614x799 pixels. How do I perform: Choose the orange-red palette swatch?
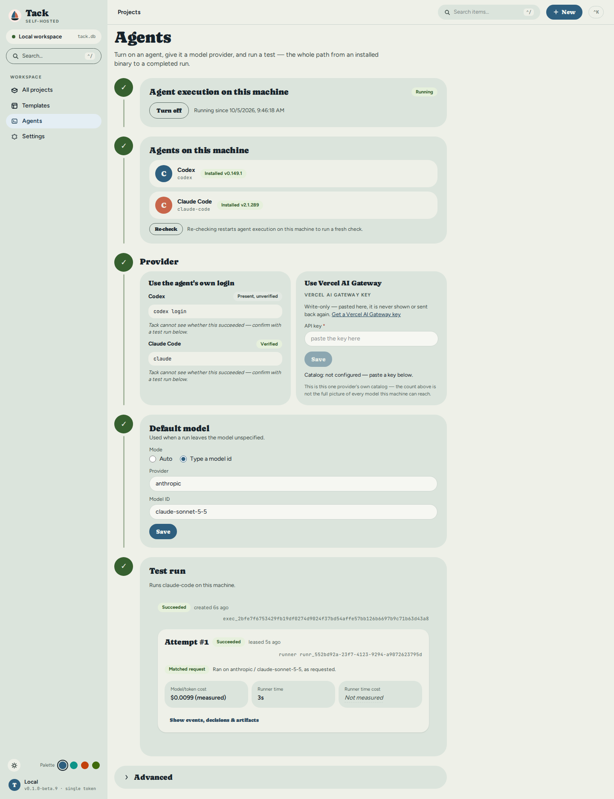(85, 765)
